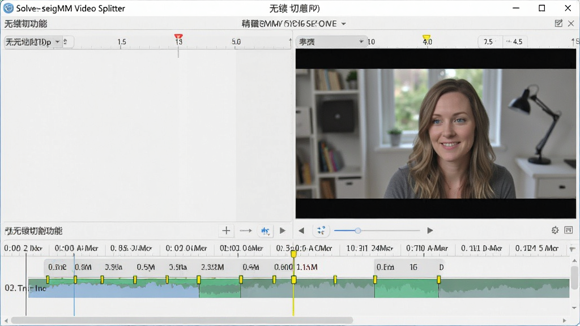Image resolution: width=580 pixels, height=326 pixels.
Task: Click the "4.5" value box on the preview ruler
Action: pyautogui.click(x=515, y=42)
